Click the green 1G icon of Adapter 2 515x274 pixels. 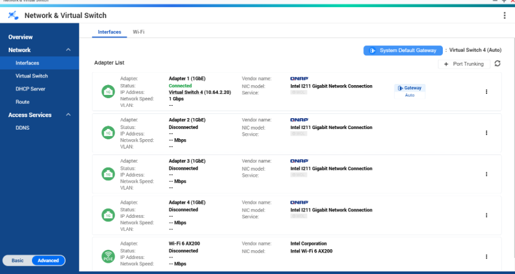108,133
